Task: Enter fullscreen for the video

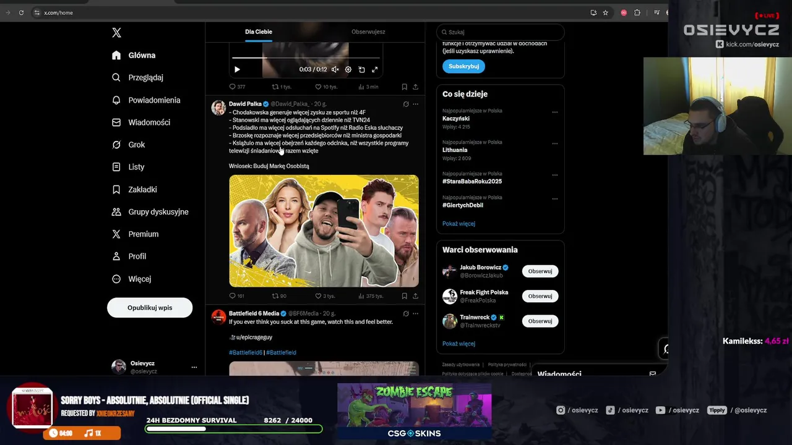Action: click(374, 69)
